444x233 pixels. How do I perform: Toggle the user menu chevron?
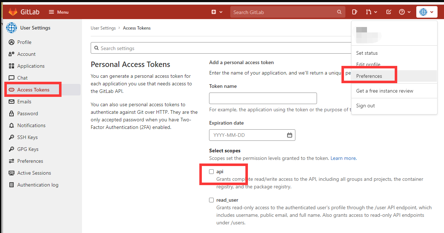[x=432, y=12]
